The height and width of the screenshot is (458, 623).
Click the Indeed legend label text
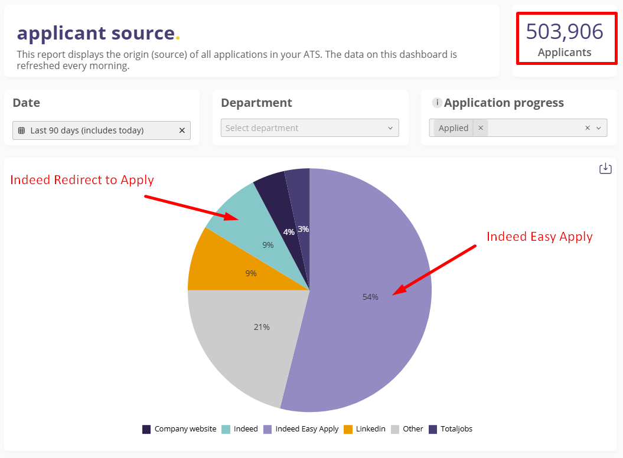coord(246,429)
